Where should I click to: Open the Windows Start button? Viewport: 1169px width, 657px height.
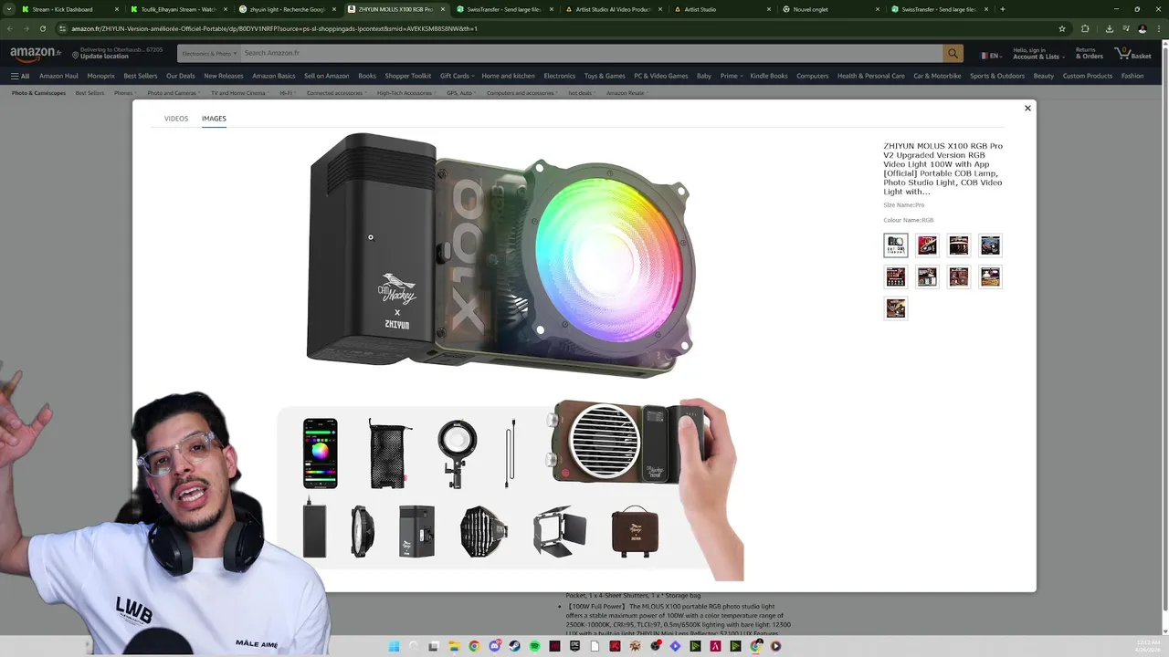394,646
